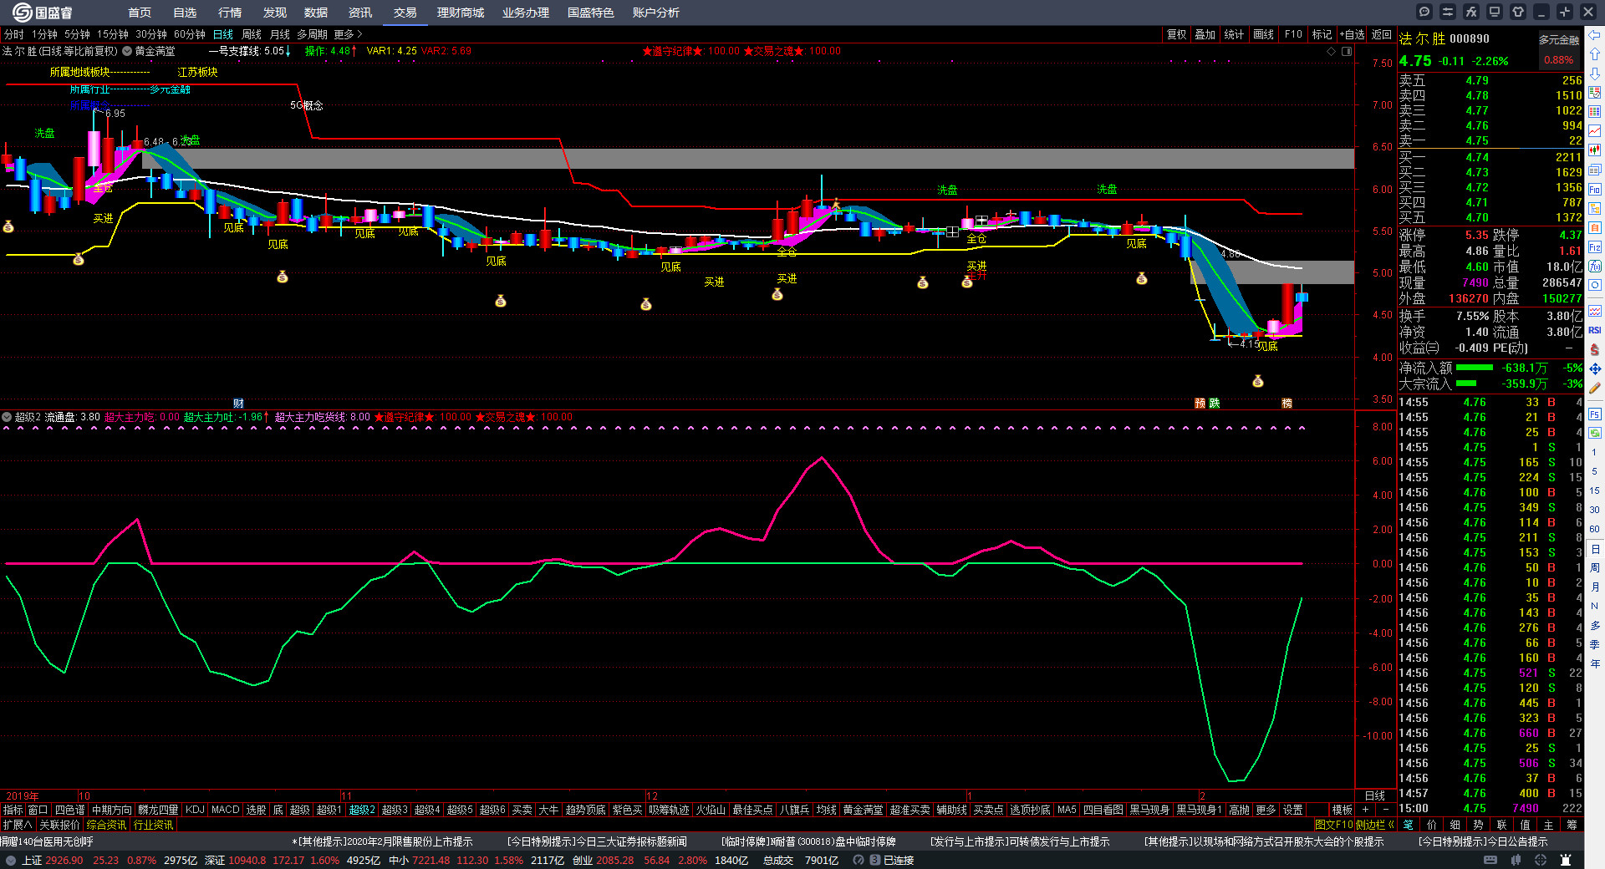Open the 交易 menu tab
Screen dimensions: 1605x869
point(405,13)
